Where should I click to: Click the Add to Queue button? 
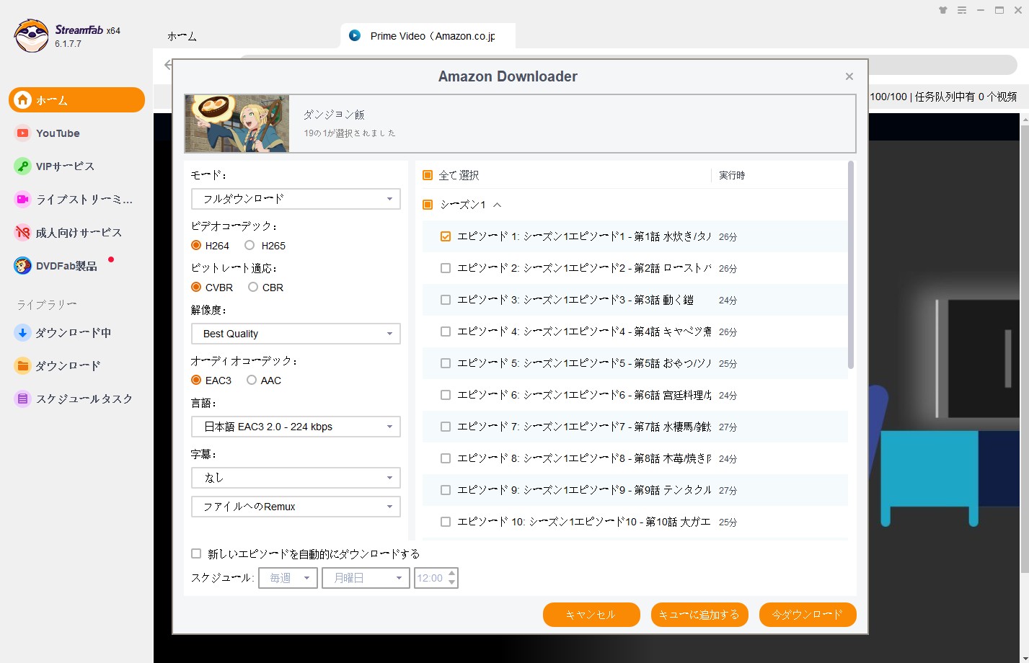(x=699, y=615)
